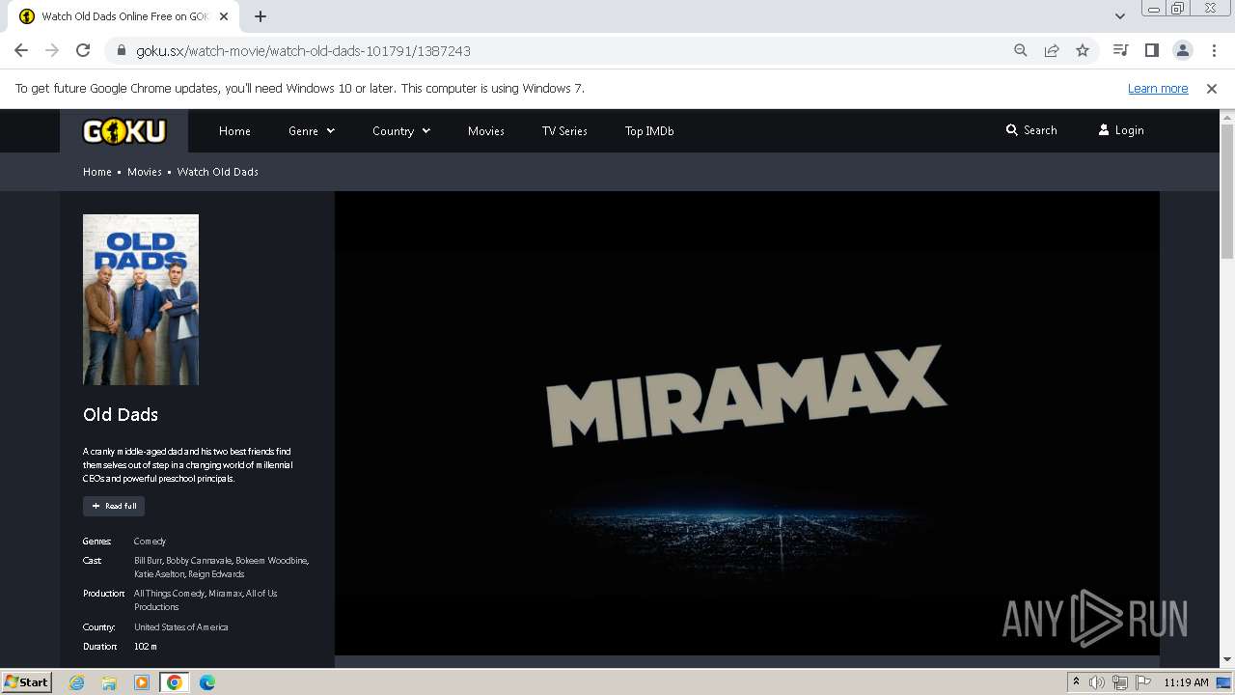Click the Miramax production link
Viewport: 1235px width, 695px height.
click(226, 594)
